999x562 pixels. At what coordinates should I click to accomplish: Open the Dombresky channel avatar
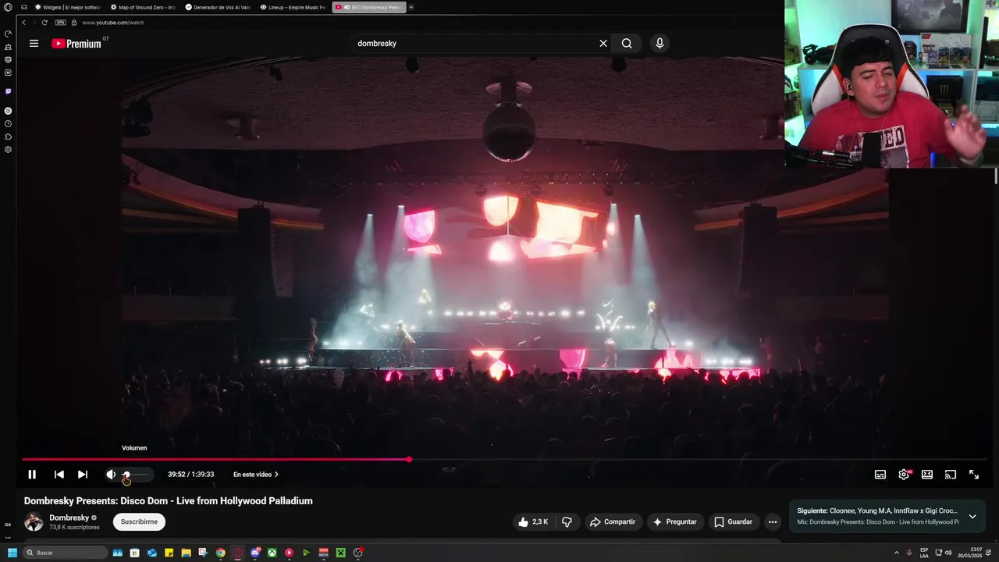coord(34,522)
